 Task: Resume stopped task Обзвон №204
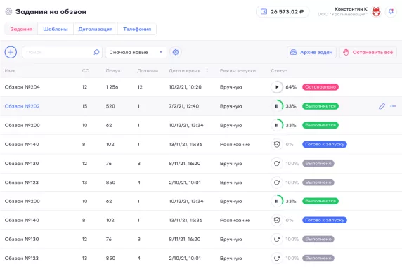pyautogui.click(x=277, y=87)
